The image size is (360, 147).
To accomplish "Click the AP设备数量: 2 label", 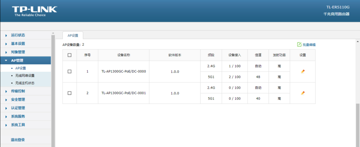I will pos(73,44).
